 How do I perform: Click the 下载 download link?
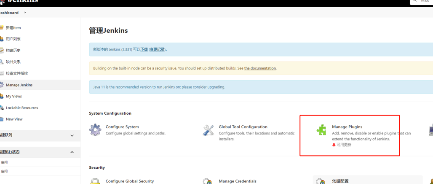tap(144, 49)
